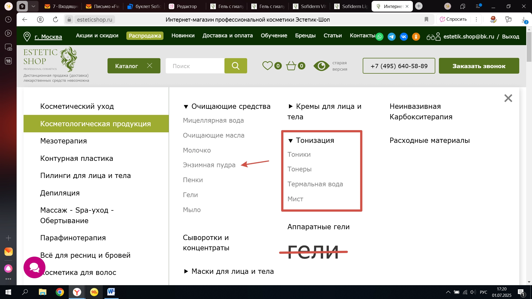Open Бренды menu item

click(305, 36)
